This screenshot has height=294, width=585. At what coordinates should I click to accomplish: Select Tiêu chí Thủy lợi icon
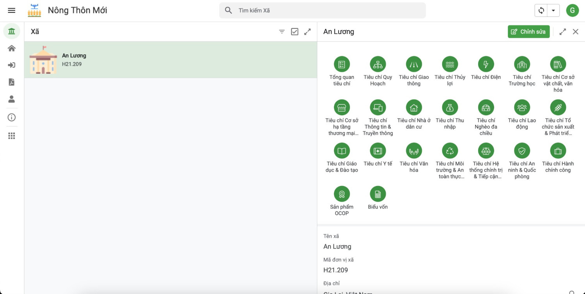coord(450,64)
